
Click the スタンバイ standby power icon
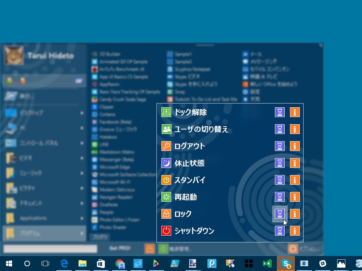point(166,180)
